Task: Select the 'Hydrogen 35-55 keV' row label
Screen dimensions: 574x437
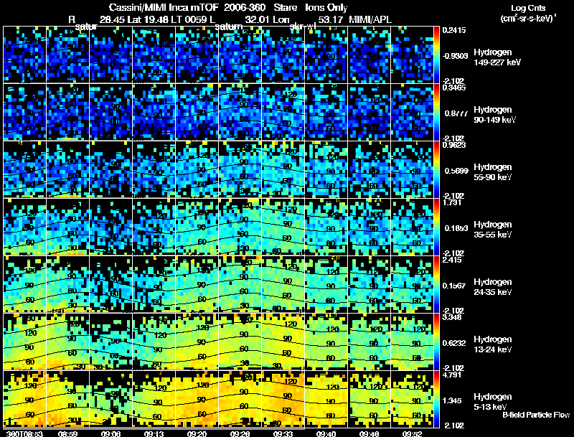Action: (493, 230)
